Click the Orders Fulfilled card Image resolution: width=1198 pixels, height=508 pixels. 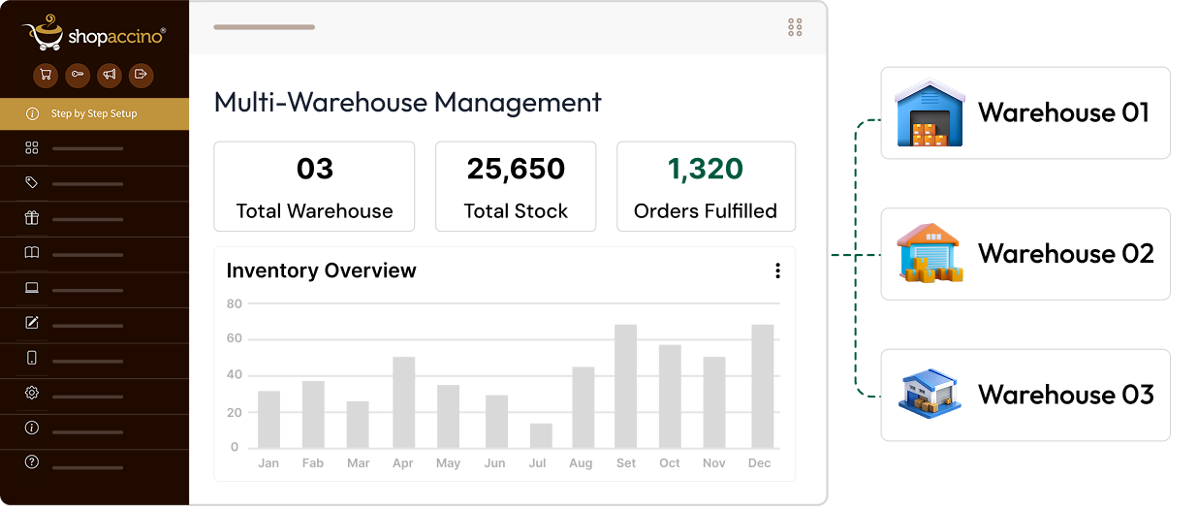[x=706, y=186]
